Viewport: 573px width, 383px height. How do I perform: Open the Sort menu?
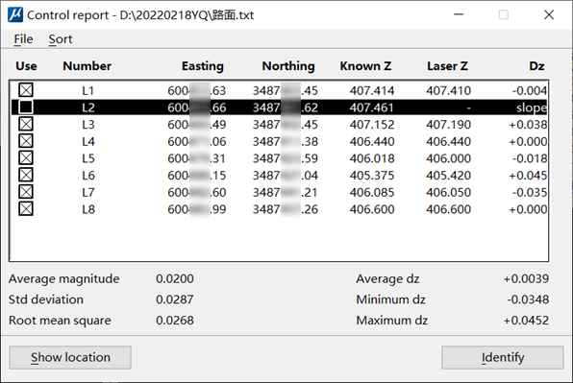click(61, 39)
